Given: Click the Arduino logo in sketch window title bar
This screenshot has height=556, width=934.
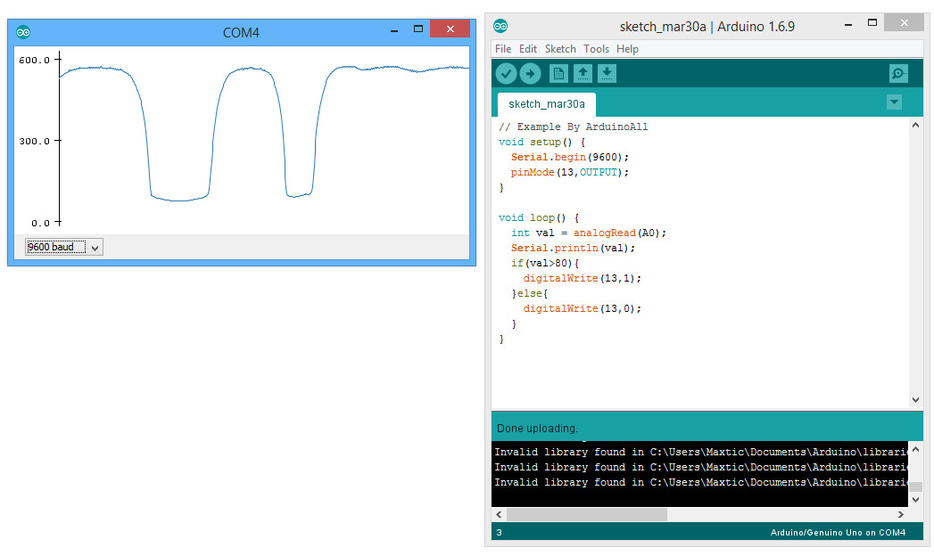Looking at the screenshot, I should click(500, 26).
